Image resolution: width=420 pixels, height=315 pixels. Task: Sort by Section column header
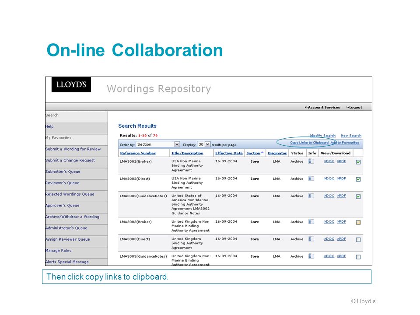[x=253, y=153]
